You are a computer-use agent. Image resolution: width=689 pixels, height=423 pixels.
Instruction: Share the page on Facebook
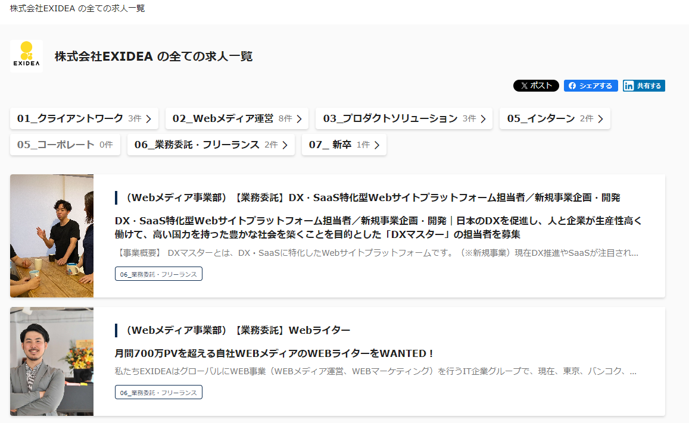pos(590,86)
